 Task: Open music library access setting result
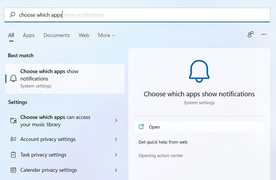pos(65,121)
